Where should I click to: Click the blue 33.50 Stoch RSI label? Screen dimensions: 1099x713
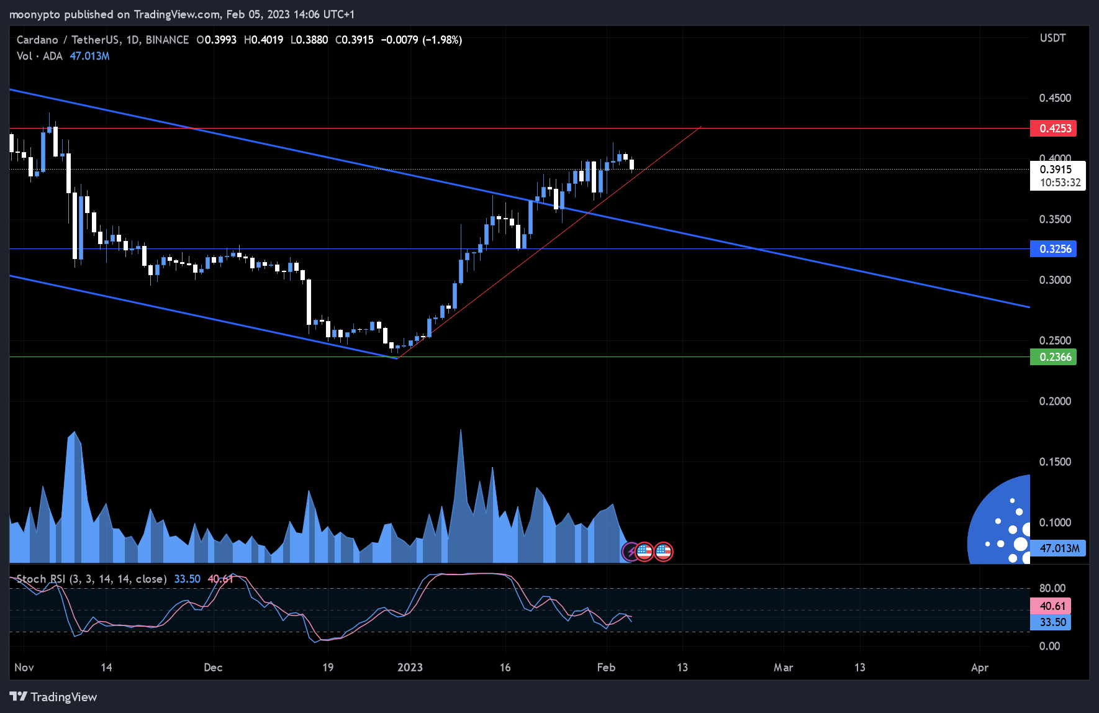click(1051, 622)
